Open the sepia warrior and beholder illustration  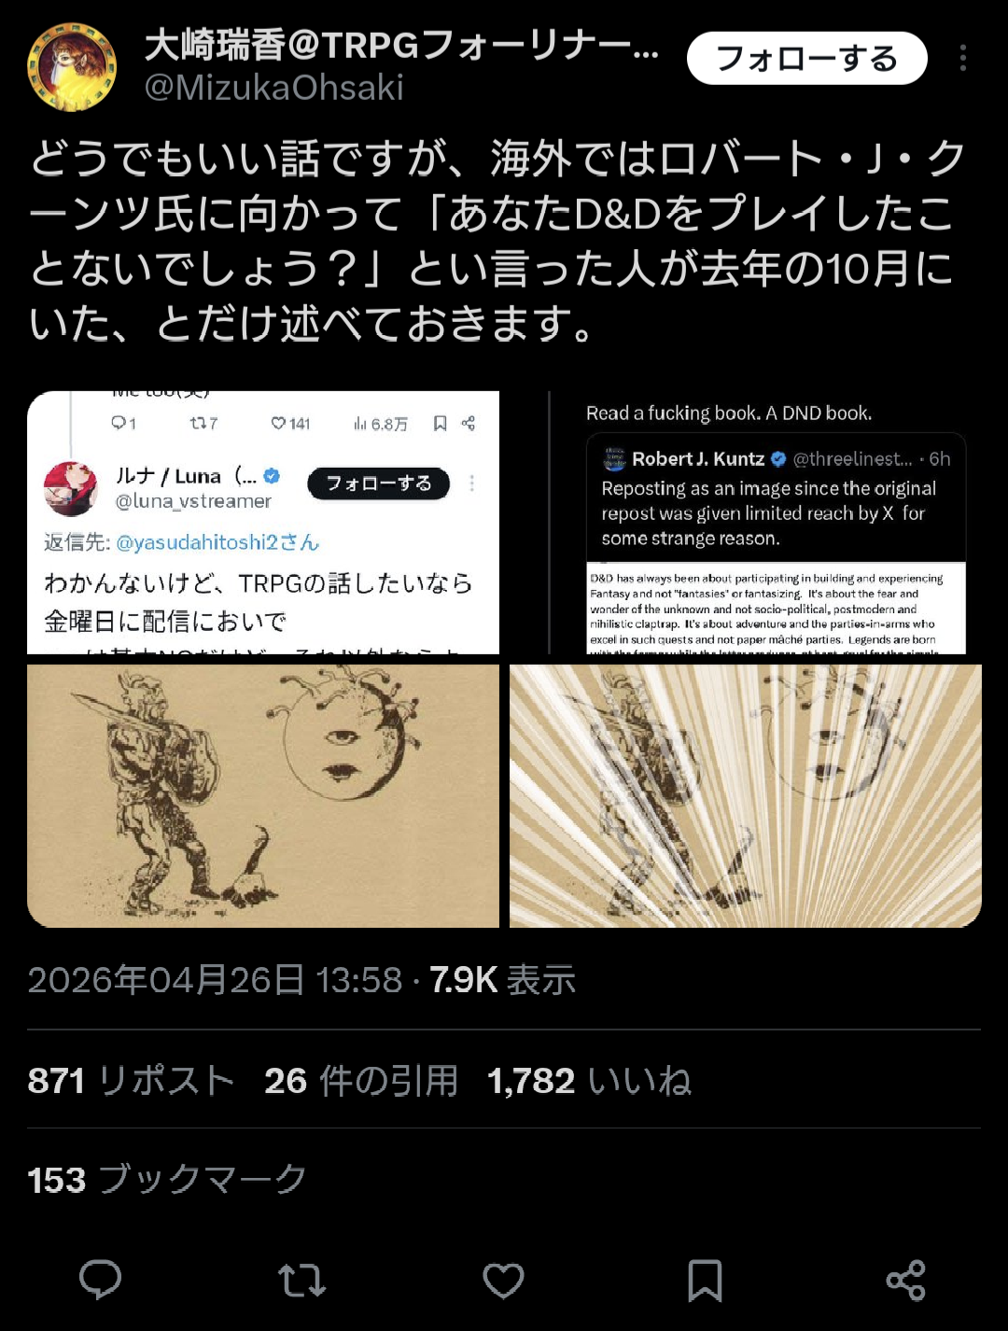(263, 796)
